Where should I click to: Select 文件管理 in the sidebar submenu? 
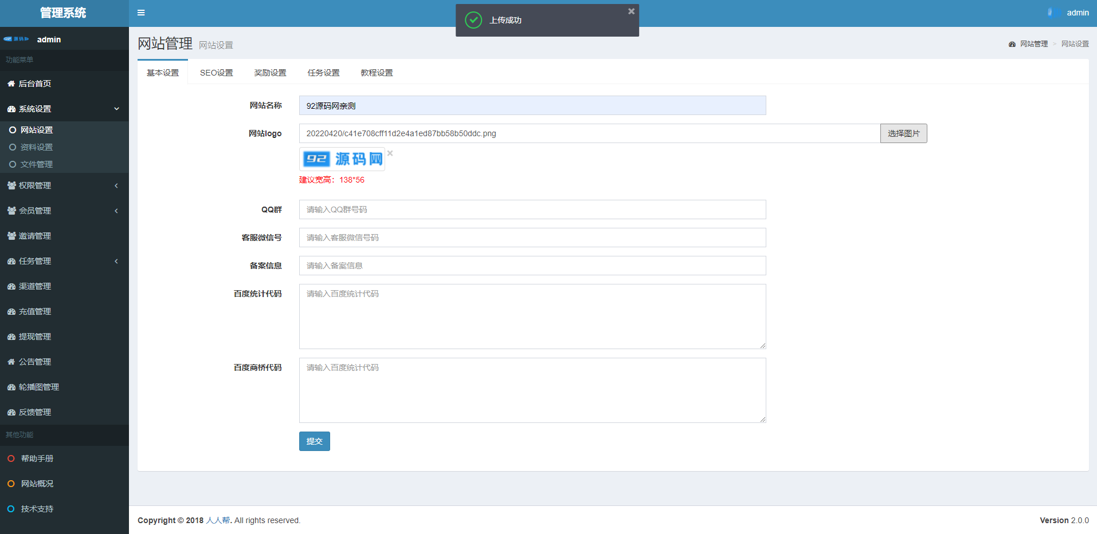point(37,164)
